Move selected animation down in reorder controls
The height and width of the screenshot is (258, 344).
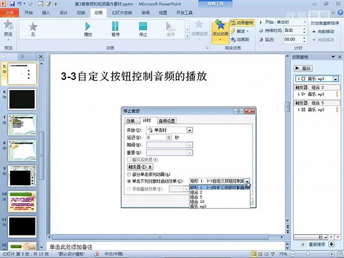pyautogui.click(x=331, y=244)
